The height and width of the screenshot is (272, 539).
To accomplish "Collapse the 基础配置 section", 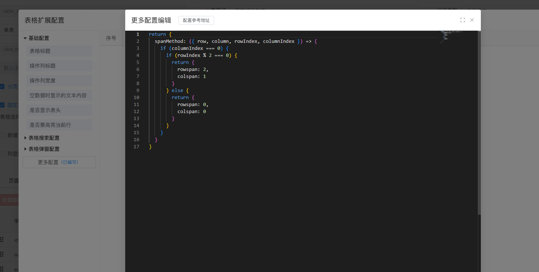I will point(25,38).
